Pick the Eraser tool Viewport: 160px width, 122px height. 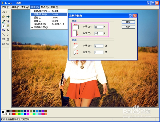pos(3,16)
